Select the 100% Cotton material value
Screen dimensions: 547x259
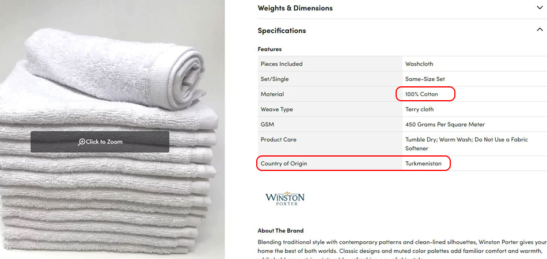421,94
